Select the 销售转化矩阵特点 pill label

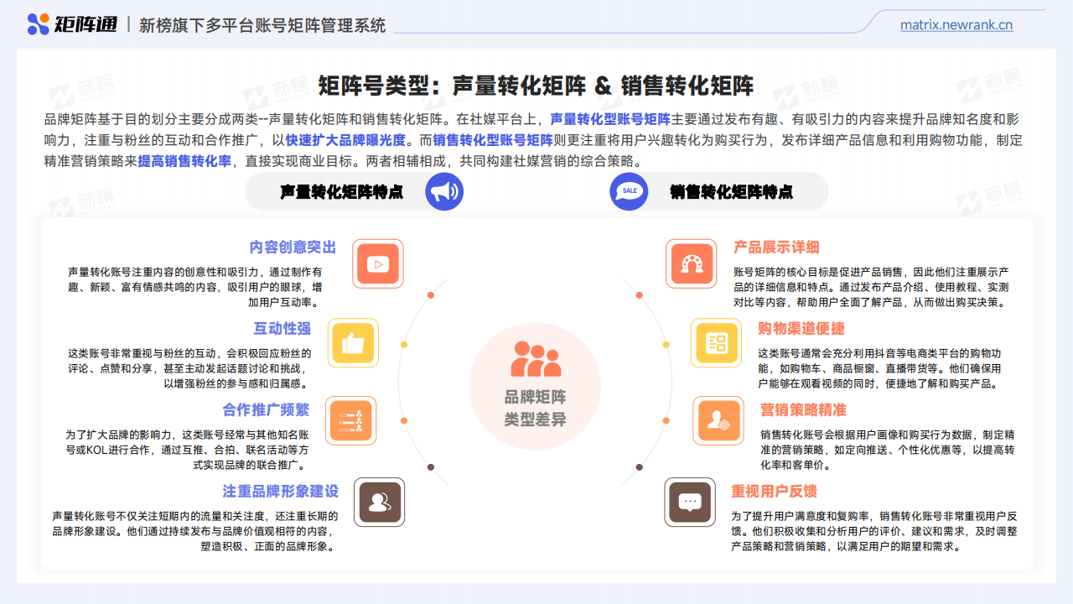click(732, 192)
